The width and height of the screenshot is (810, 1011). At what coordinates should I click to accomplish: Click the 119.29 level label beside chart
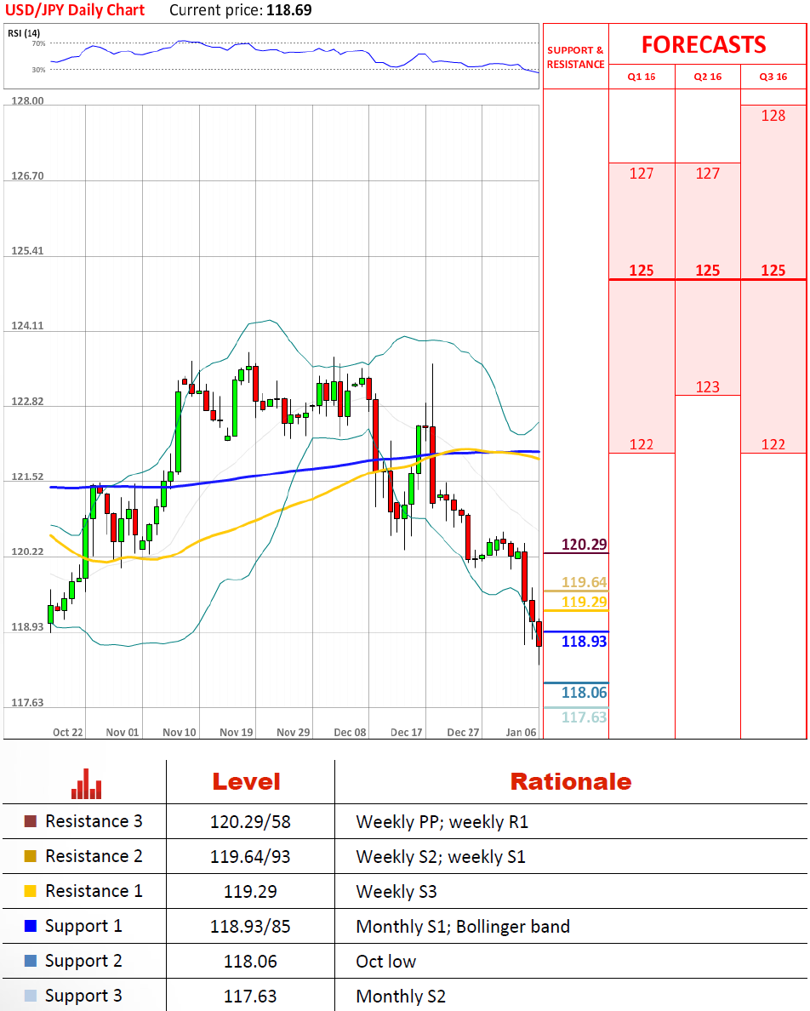coord(584,602)
